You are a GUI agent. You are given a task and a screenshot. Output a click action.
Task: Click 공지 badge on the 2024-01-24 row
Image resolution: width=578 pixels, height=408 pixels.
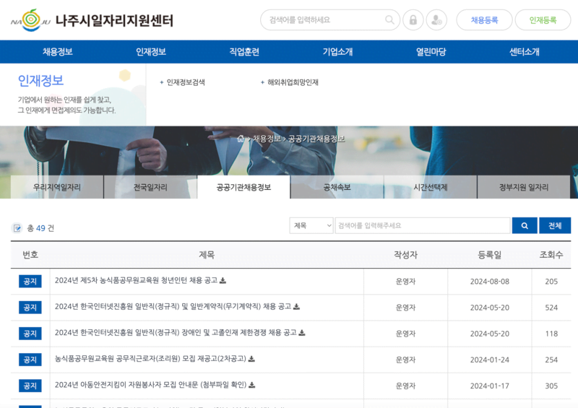pos(30,360)
